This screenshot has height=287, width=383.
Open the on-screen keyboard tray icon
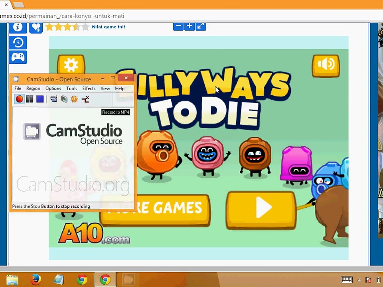(347, 280)
